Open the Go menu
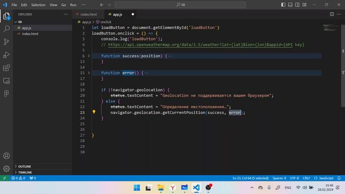 coord(64,5)
